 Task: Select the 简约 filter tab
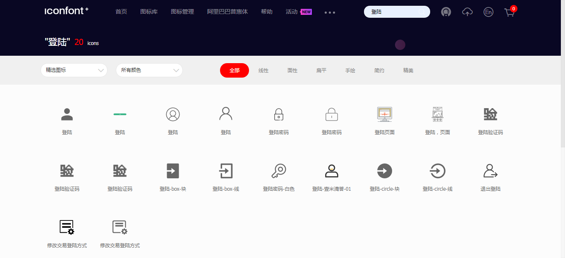[379, 71]
